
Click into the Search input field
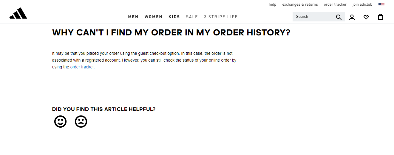pos(313,17)
